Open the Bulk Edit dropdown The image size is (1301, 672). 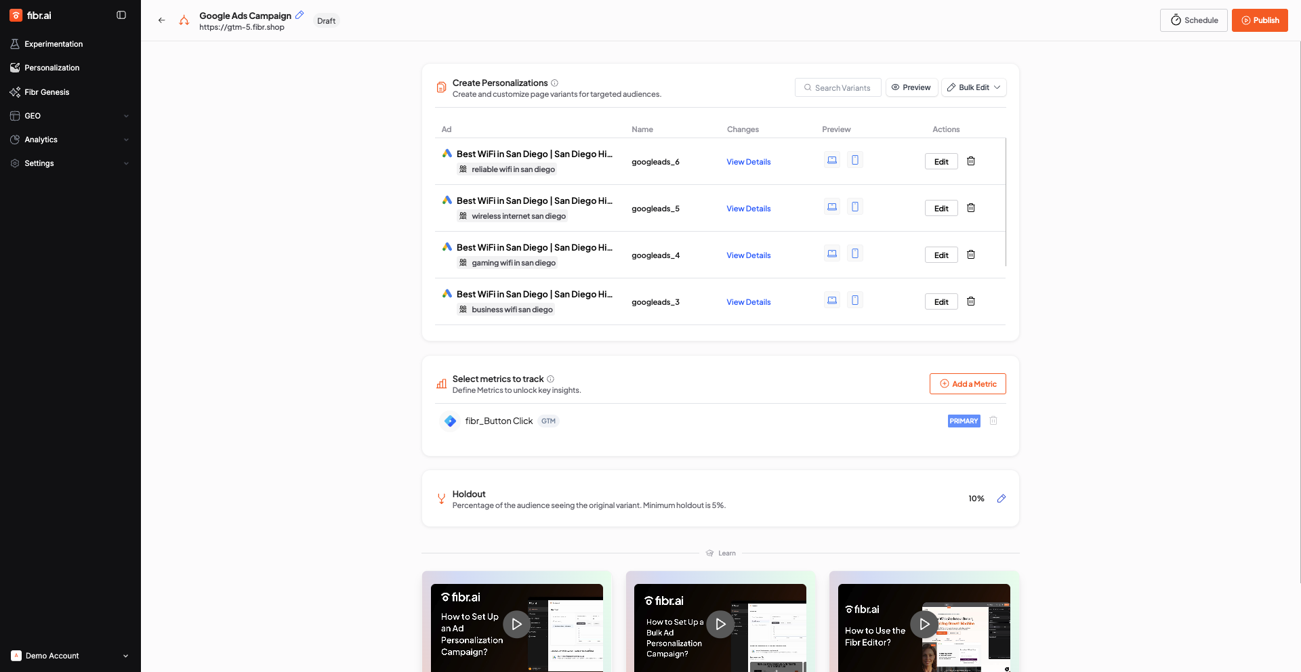tap(973, 87)
